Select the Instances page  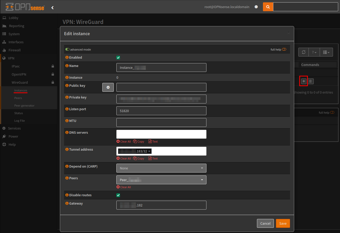click(21, 90)
